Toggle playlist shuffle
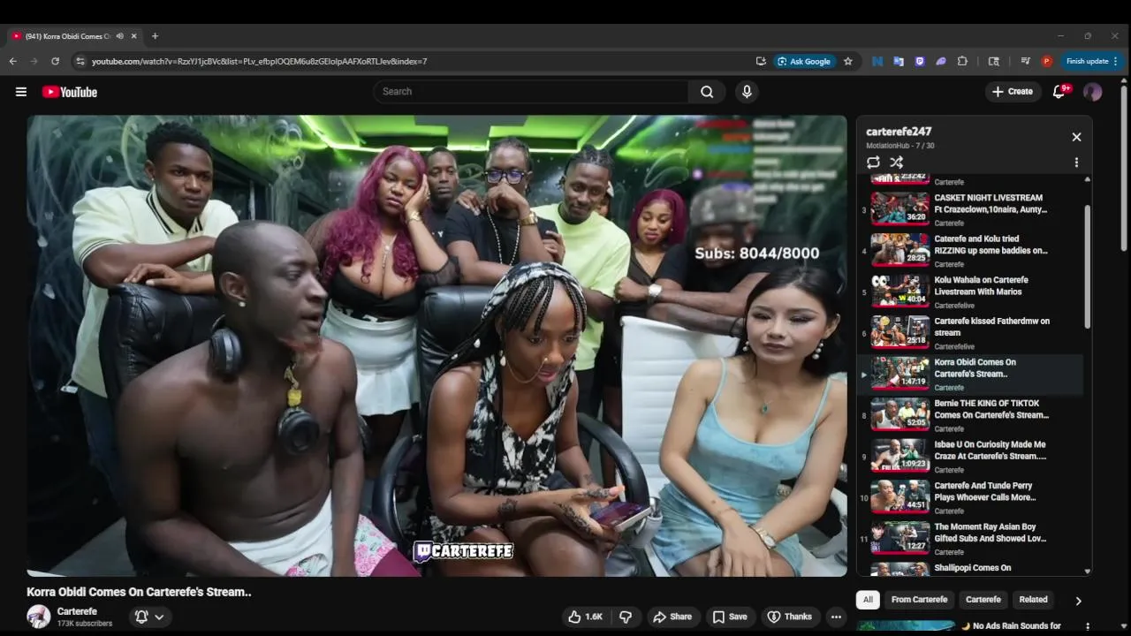1131x636 pixels. click(x=896, y=163)
